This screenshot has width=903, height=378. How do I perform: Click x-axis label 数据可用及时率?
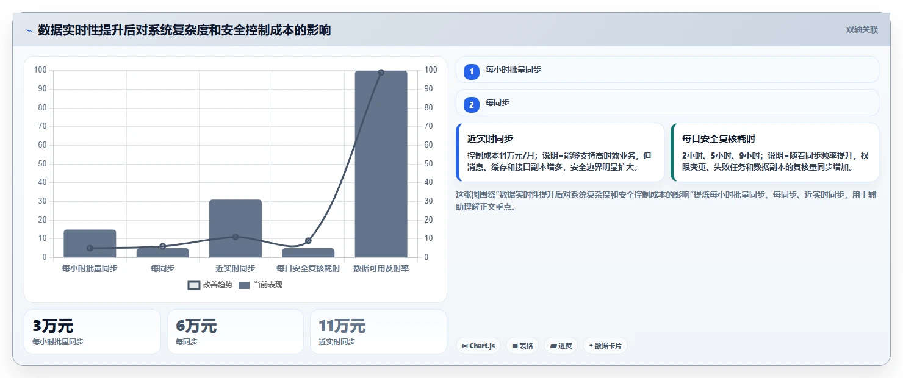pos(381,268)
